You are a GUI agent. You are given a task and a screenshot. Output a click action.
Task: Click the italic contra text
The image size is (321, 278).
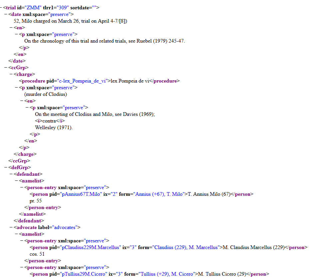point(49,121)
